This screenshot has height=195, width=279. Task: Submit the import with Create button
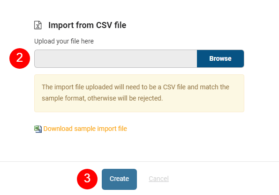119,179
